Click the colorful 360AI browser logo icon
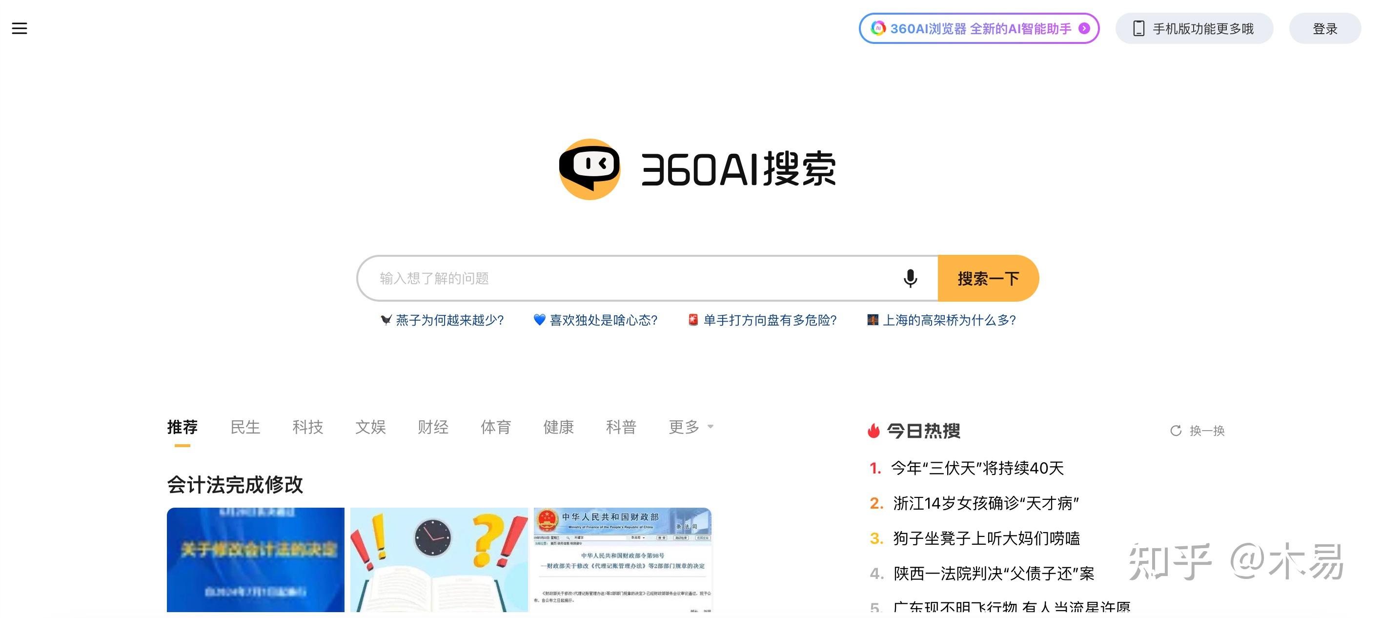The height and width of the screenshot is (618, 1381). click(x=878, y=28)
